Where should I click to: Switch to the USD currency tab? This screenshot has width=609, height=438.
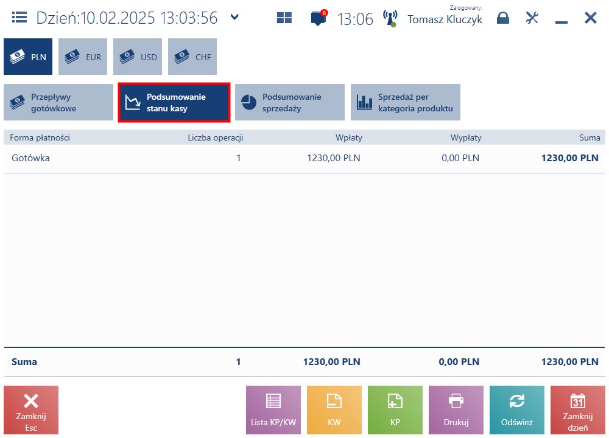138,57
